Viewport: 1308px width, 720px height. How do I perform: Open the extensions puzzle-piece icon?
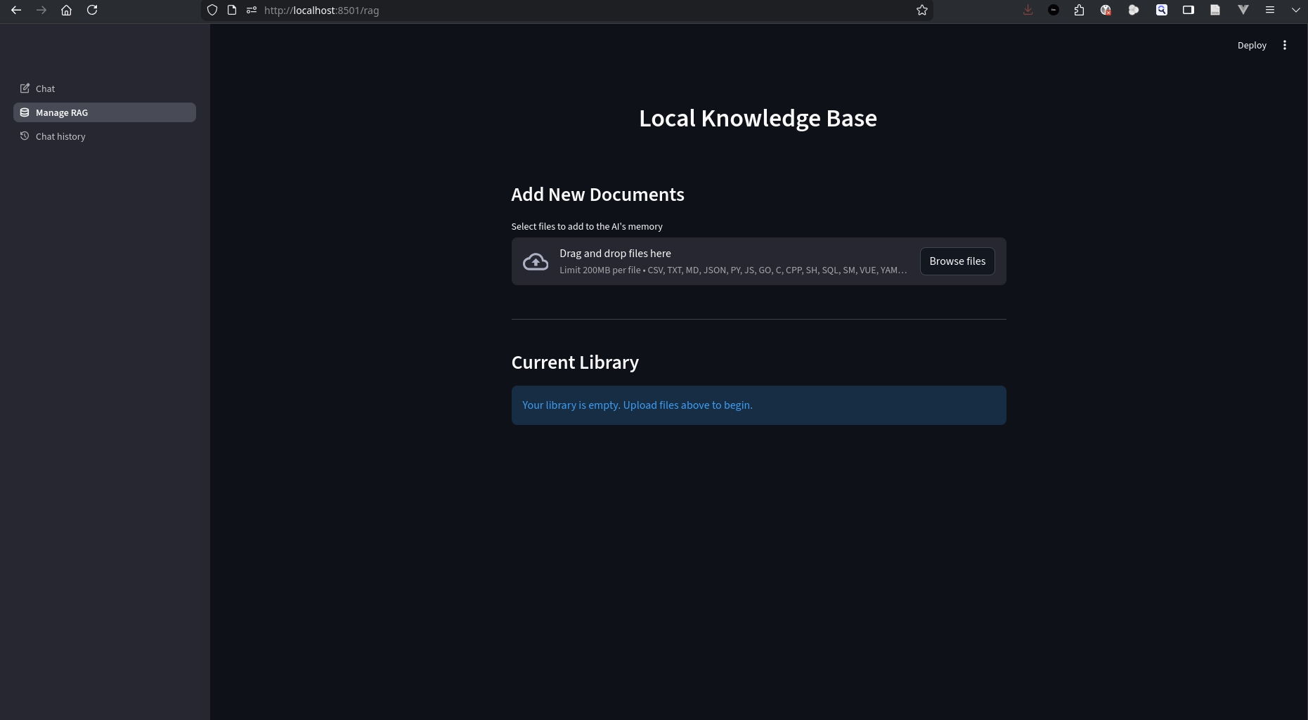click(1079, 10)
